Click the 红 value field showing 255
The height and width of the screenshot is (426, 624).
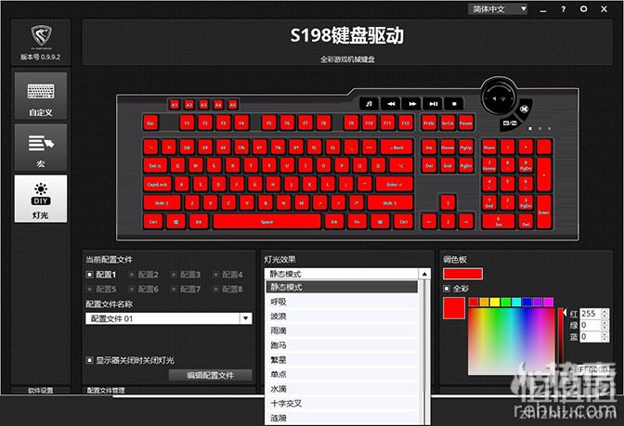[591, 314]
